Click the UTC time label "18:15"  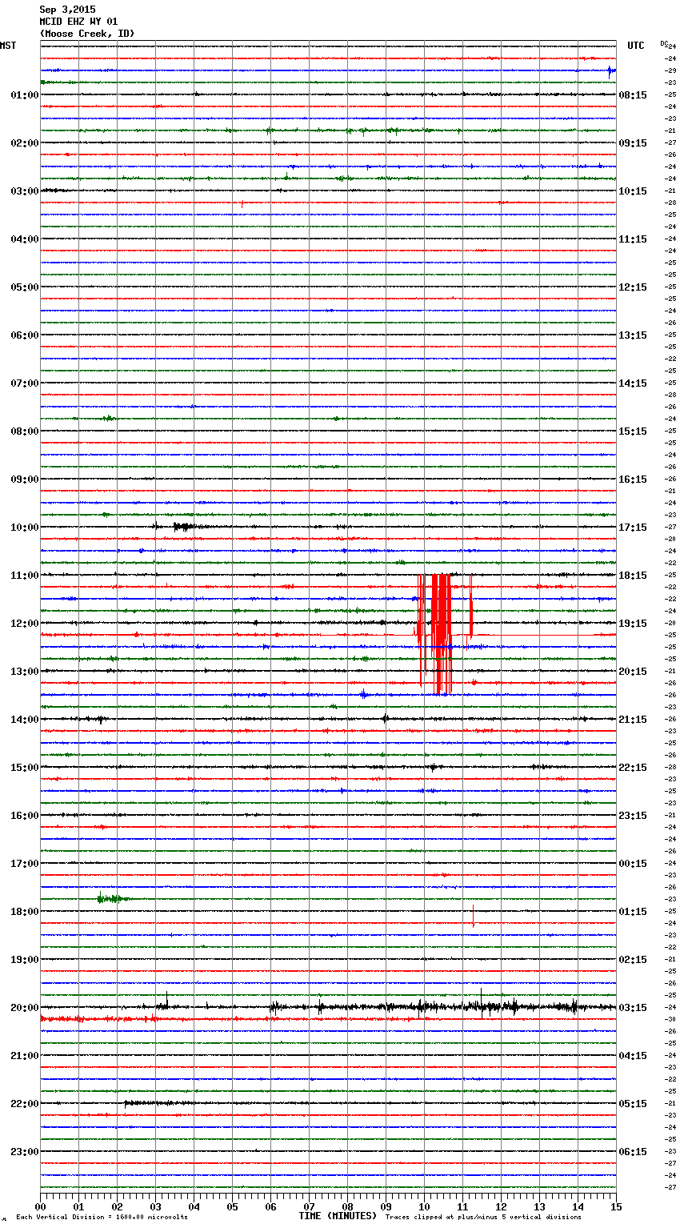pos(633,576)
